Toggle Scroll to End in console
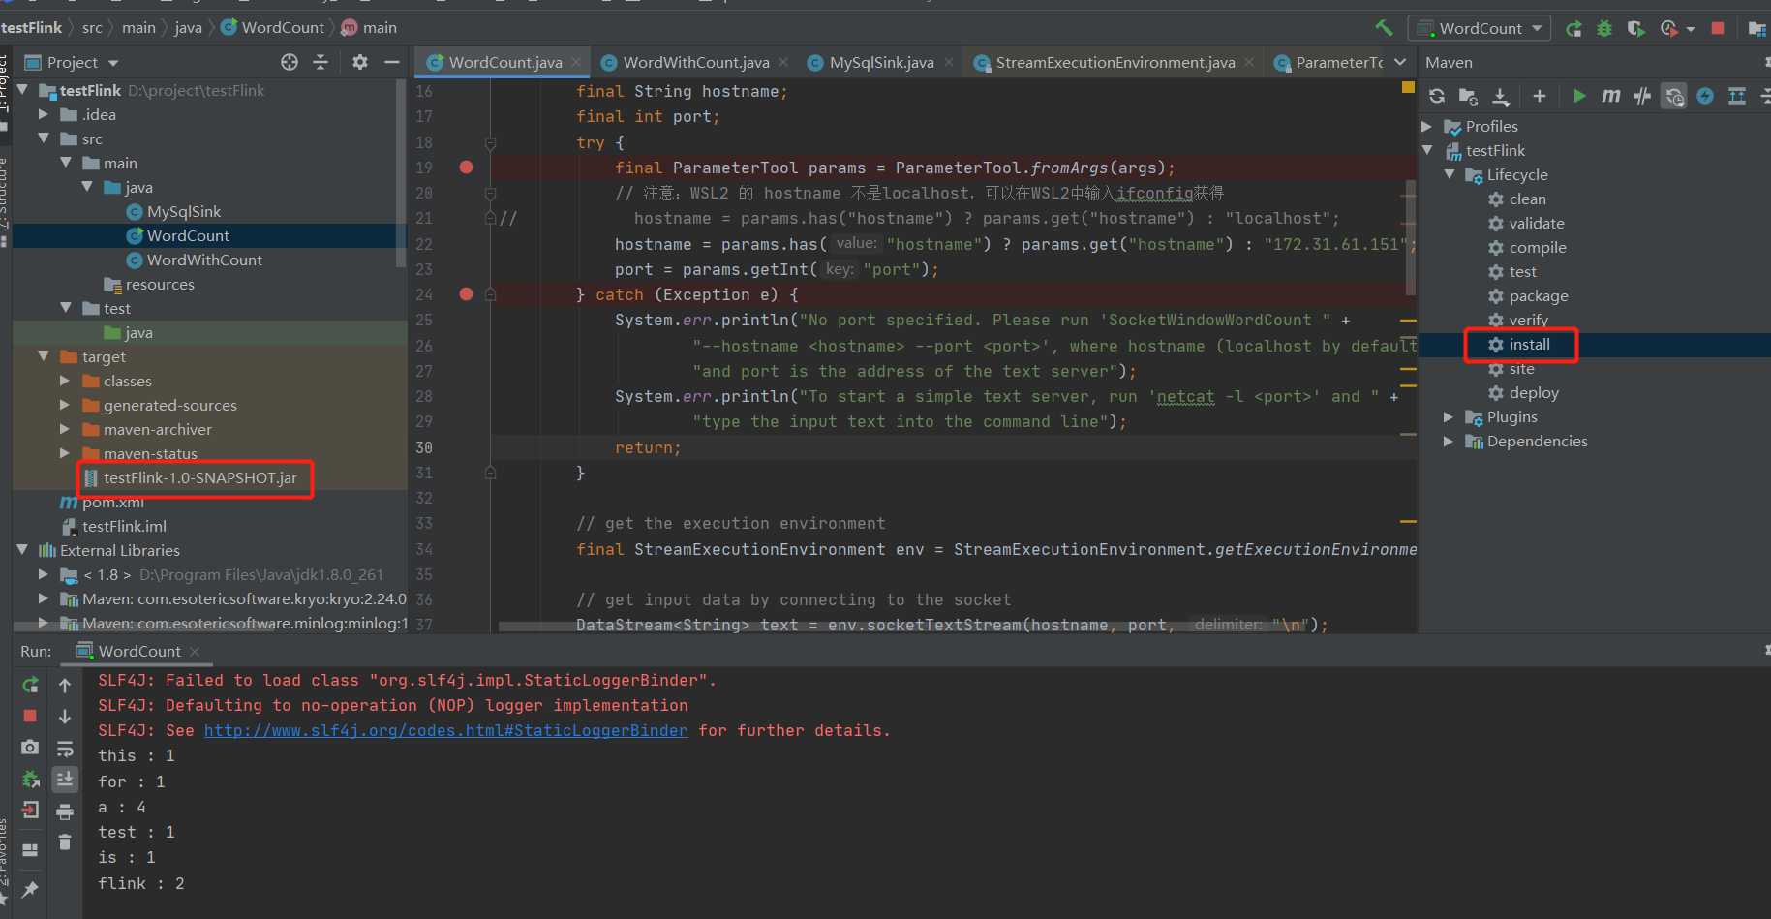 (x=65, y=779)
